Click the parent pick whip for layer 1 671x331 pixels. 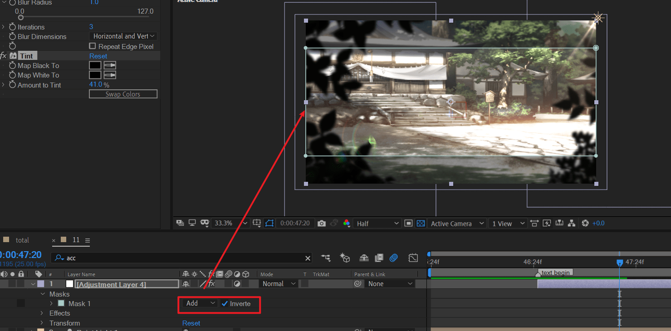point(358,284)
